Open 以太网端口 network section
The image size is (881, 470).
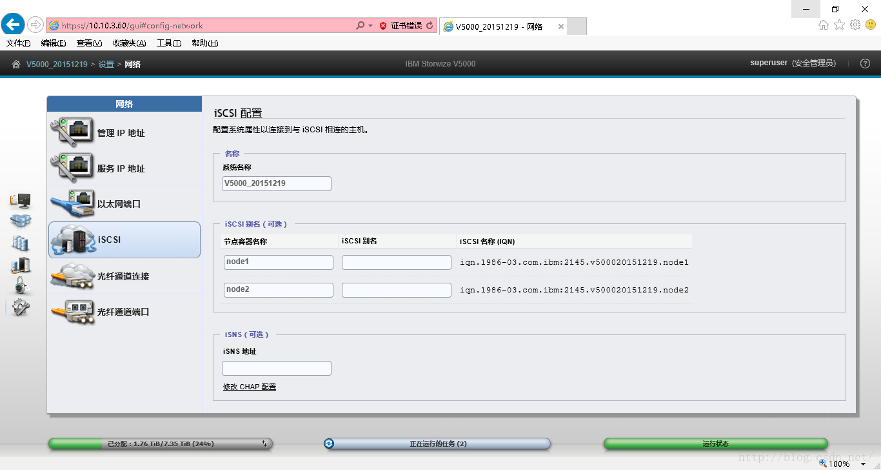(x=124, y=204)
